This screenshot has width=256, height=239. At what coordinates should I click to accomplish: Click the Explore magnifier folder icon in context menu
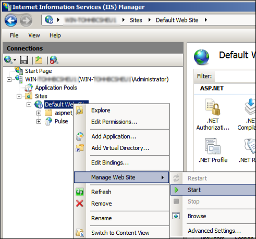coord(80,110)
